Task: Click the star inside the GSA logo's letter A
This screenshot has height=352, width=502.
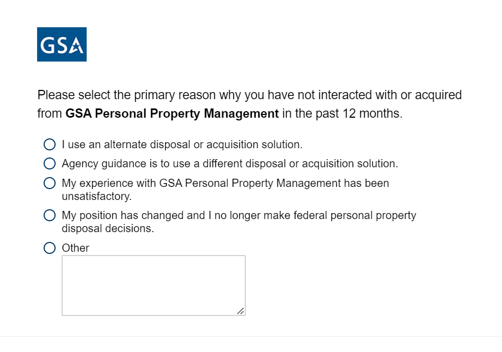Action: click(x=77, y=48)
